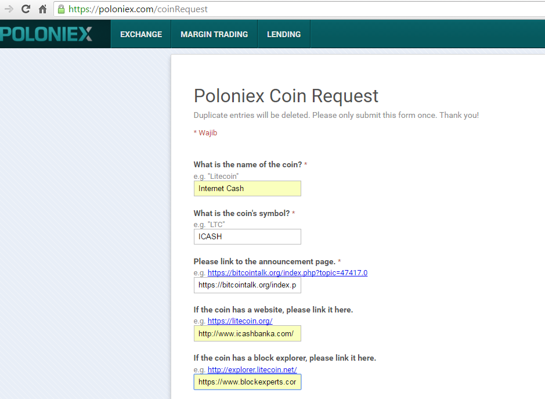Image resolution: width=545 pixels, height=399 pixels.
Task: Click the Poloniex logo
Action: [x=46, y=34]
